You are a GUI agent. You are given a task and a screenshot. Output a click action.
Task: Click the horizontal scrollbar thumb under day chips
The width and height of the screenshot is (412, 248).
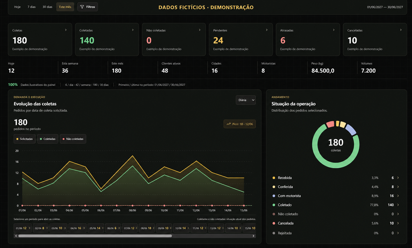click(95, 236)
